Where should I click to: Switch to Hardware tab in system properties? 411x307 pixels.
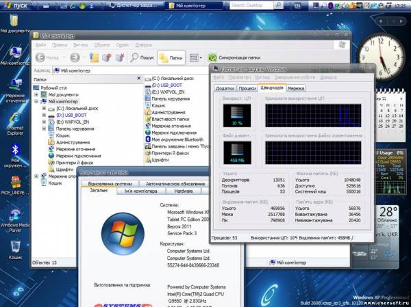[184, 191]
